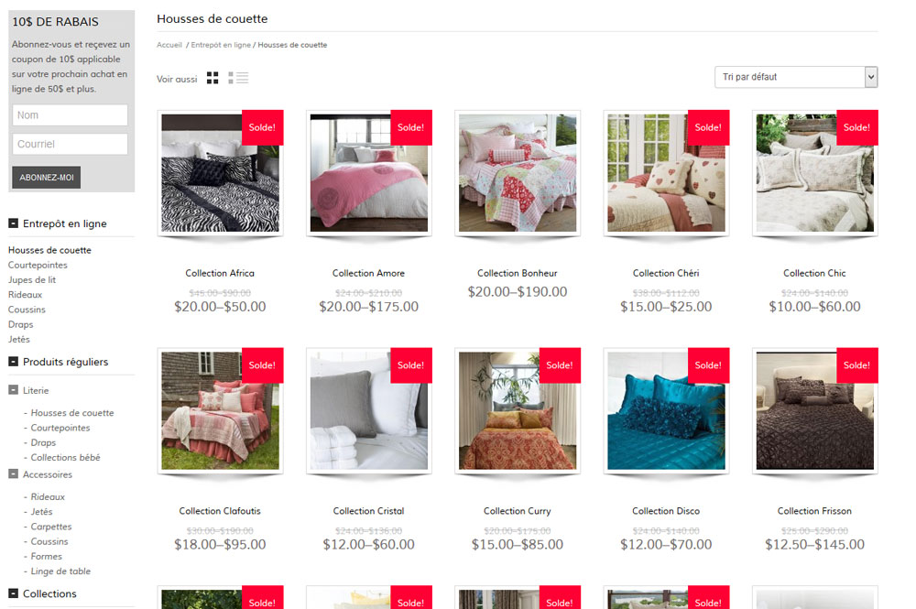The height and width of the screenshot is (609, 916).
Task: Click Solde badge on Collection Chic
Action: [857, 127]
